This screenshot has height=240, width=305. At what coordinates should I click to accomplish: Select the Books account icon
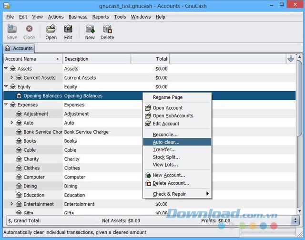tap(19, 141)
